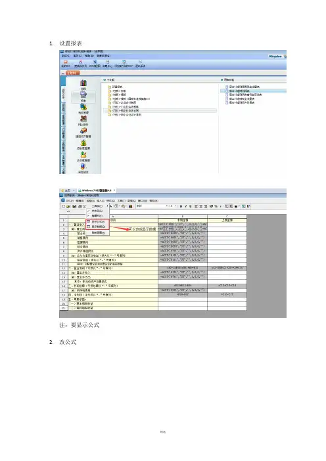
Task: Expand the 工具栏 submenu arrow
Action: [107, 206]
